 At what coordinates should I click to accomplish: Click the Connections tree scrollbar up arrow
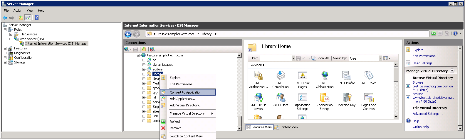[x=239, y=55]
